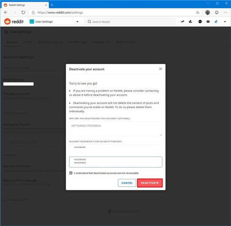Image resolution: width=231 pixels, height=226 pixels.
Task: Switch to the Privacy & Security tab
Action: (50, 42)
